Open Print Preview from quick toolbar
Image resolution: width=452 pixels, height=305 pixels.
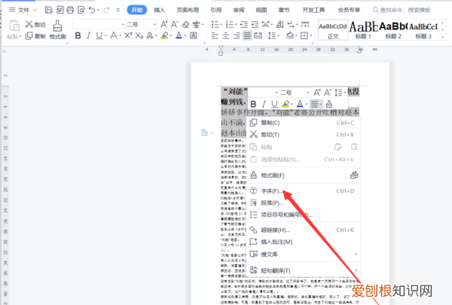tap(81, 10)
